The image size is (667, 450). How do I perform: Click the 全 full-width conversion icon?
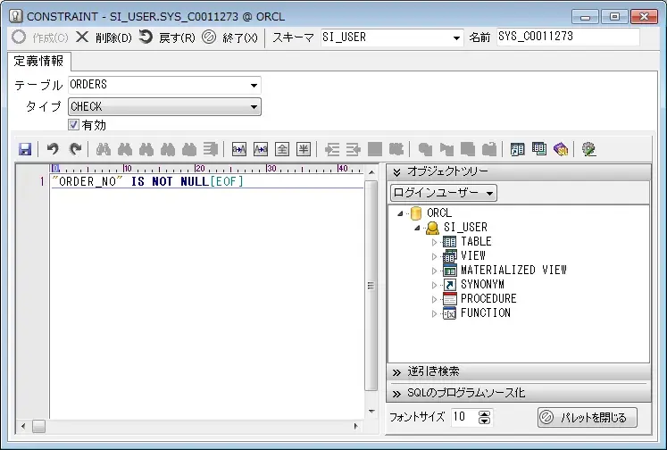pyautogui.click(x=282, y=149)
